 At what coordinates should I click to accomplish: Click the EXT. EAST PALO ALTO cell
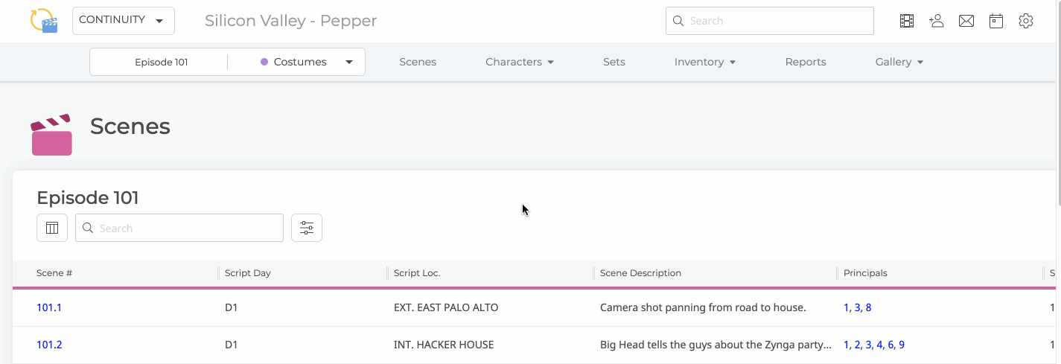[446, 307]
